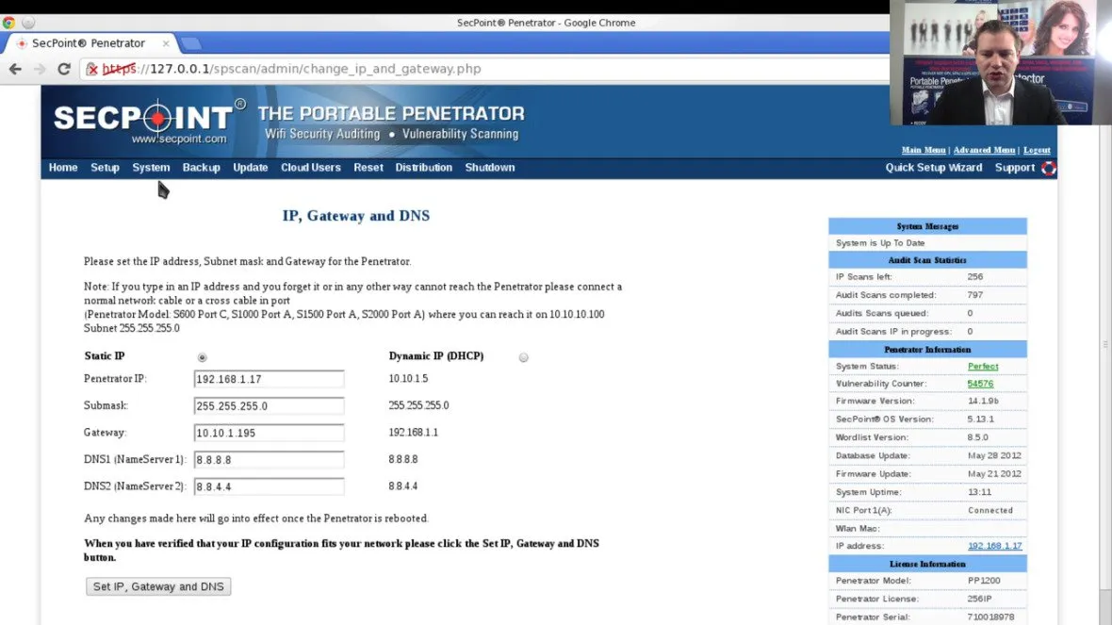Open the Perfect system status link
The width and height of the screenshot is (1112, 625).
click(x=982, y=366)
